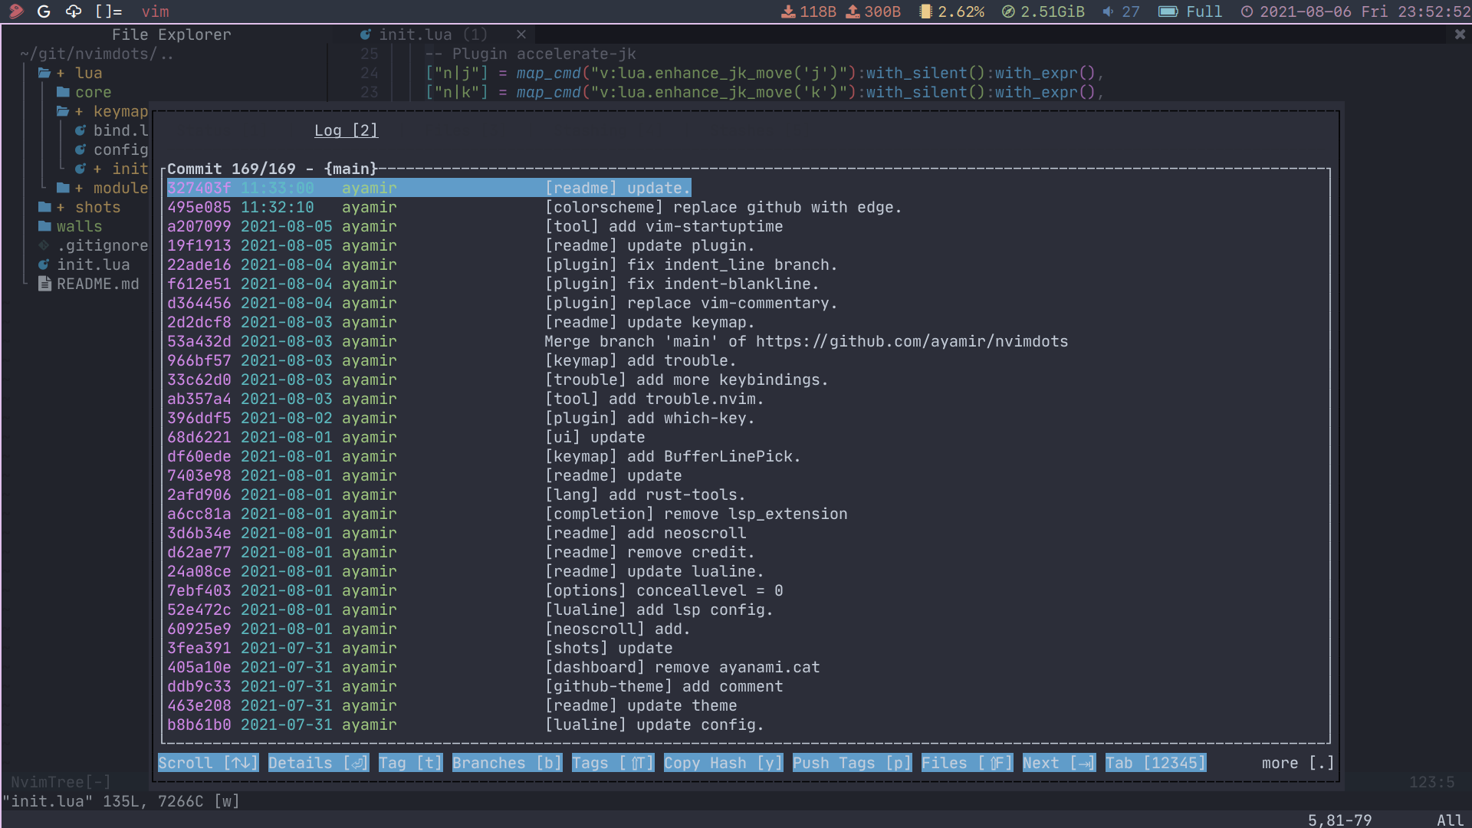The height and width of the screenshot is (828, 1472).
Task: Expand the shots folder in tree
Action: 97,207
